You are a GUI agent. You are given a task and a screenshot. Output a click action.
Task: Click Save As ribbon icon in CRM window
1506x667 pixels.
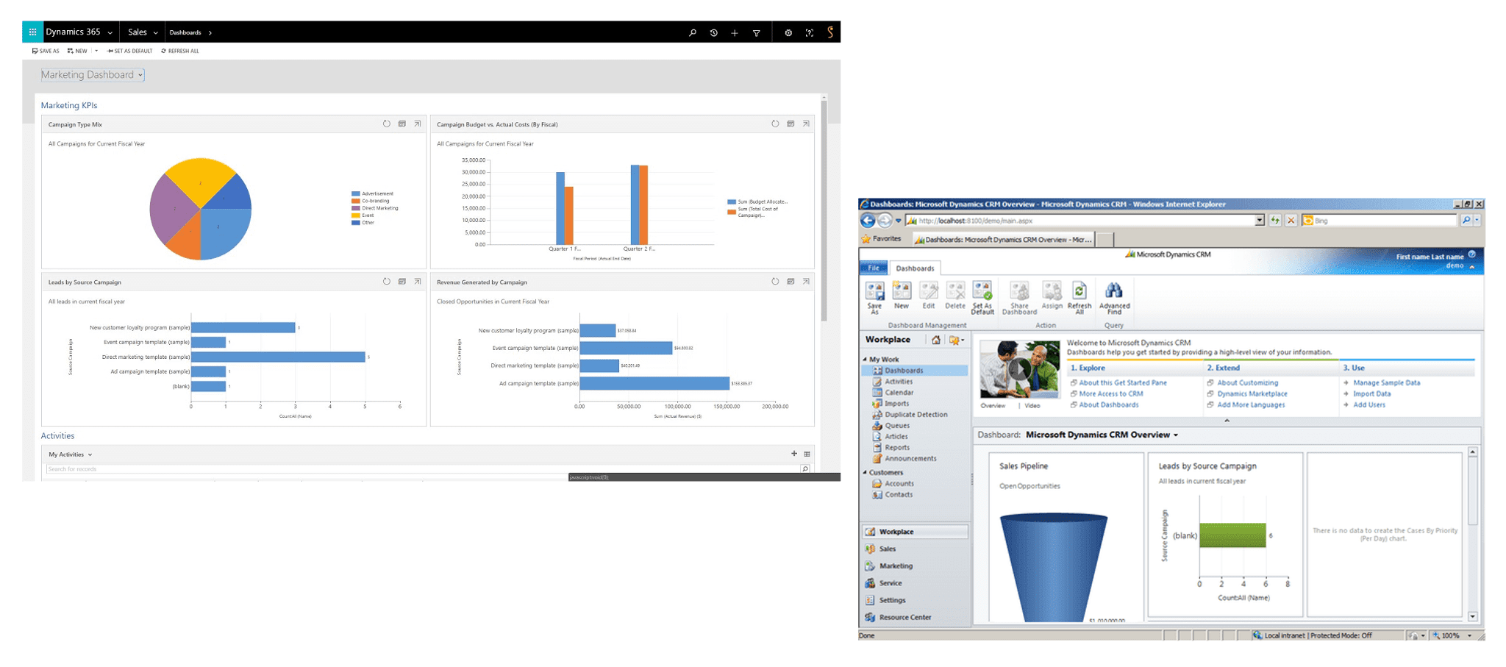[874, 298]
